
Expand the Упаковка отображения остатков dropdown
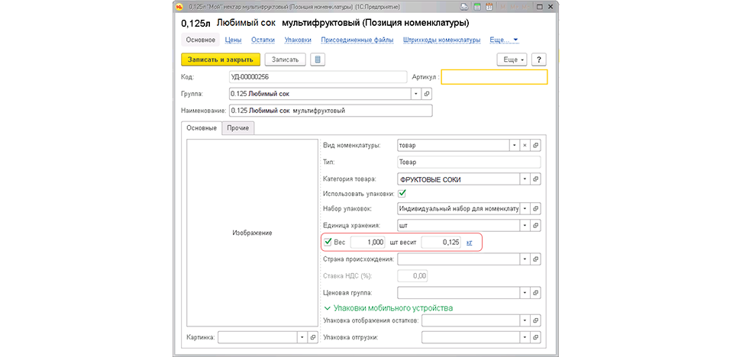(525, 321)
